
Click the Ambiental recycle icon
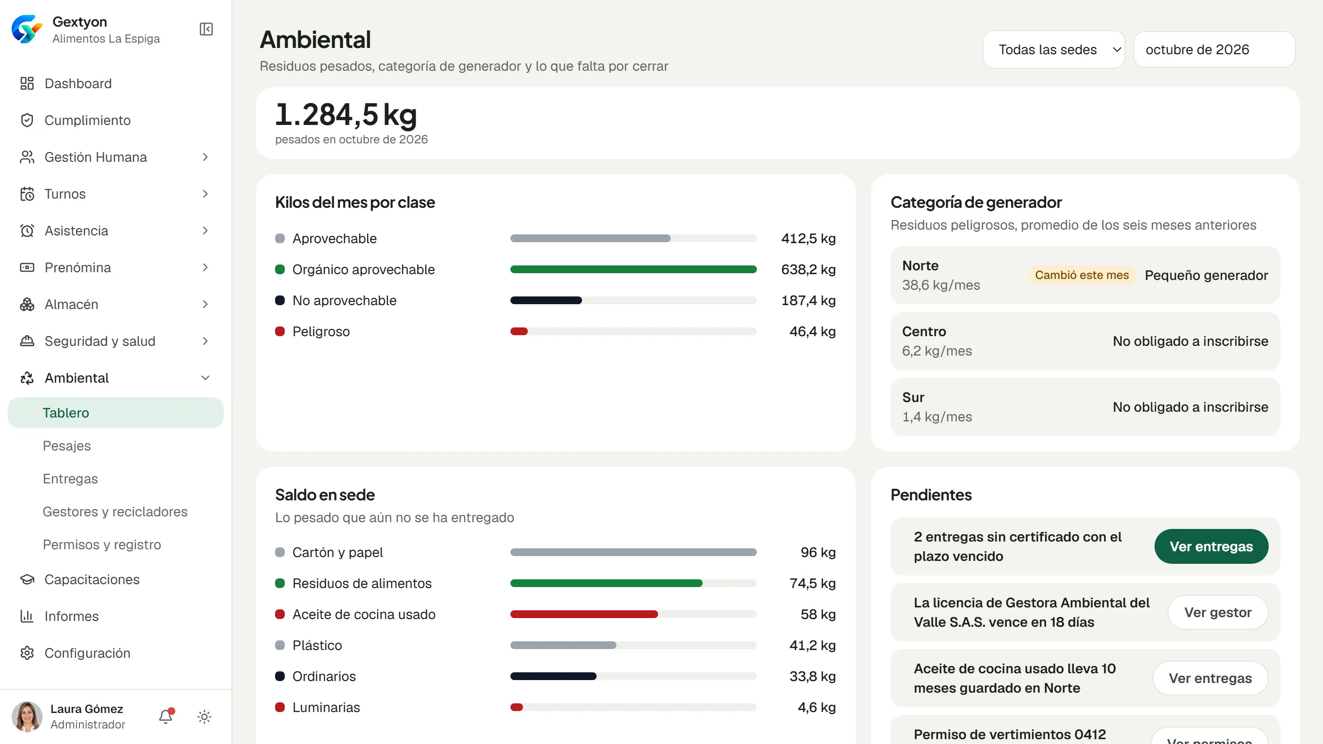(27, 378)
